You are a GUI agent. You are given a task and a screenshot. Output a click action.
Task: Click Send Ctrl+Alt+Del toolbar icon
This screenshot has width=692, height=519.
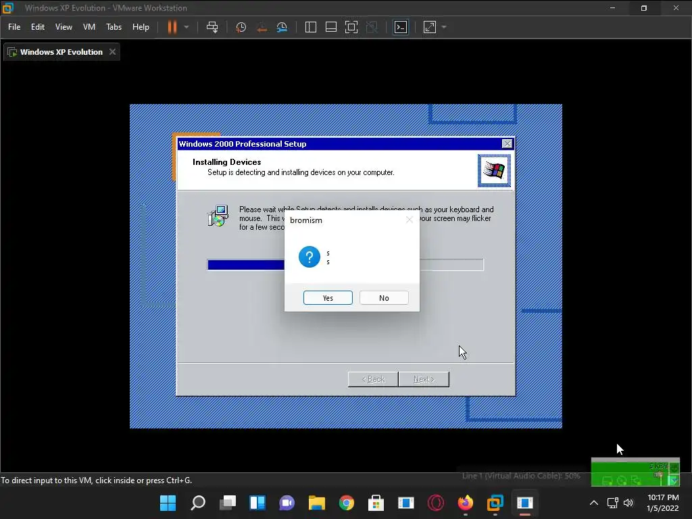(x=212, y=27)
